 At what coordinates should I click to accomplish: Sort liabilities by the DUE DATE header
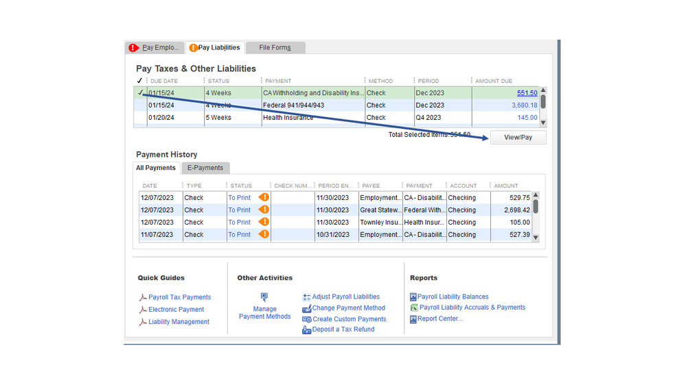pyautogui.click(x=164, y=81)
